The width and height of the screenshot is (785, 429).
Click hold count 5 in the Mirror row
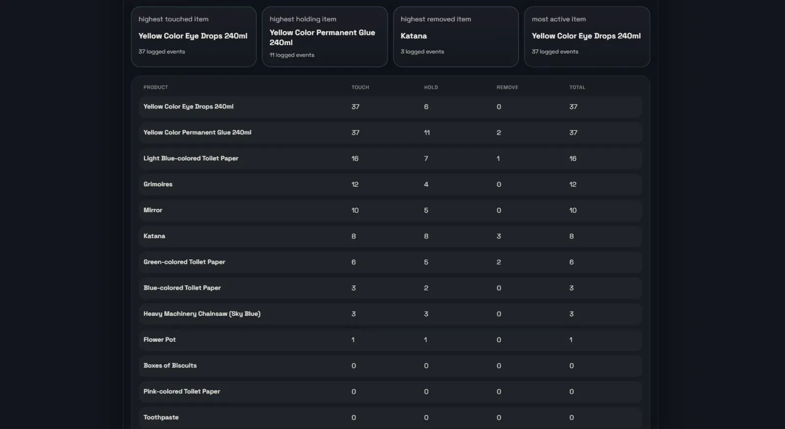(426, 210)
